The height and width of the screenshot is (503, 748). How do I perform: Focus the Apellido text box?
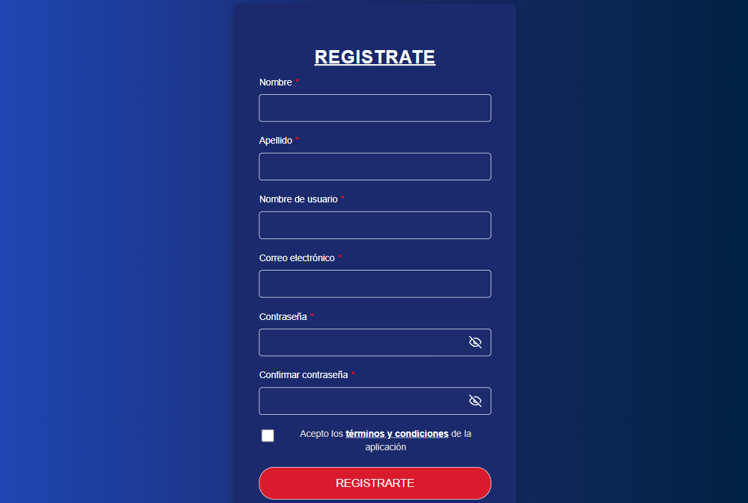pyautogui.click(x=374, y=166)
